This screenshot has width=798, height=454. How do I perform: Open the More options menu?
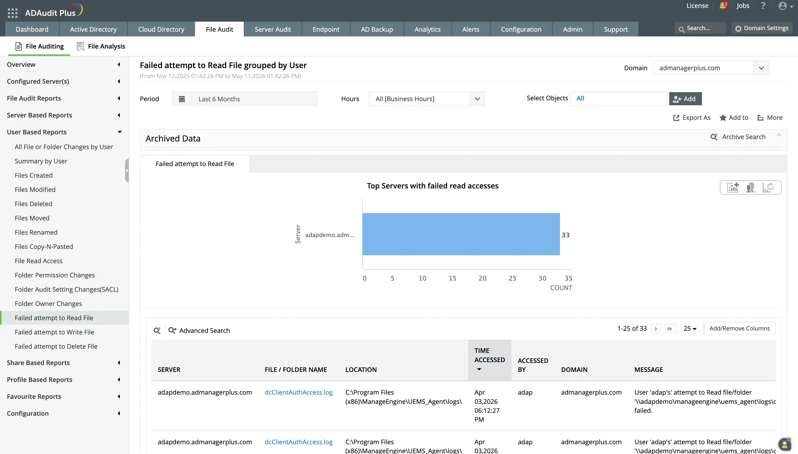tap(770, 117)
